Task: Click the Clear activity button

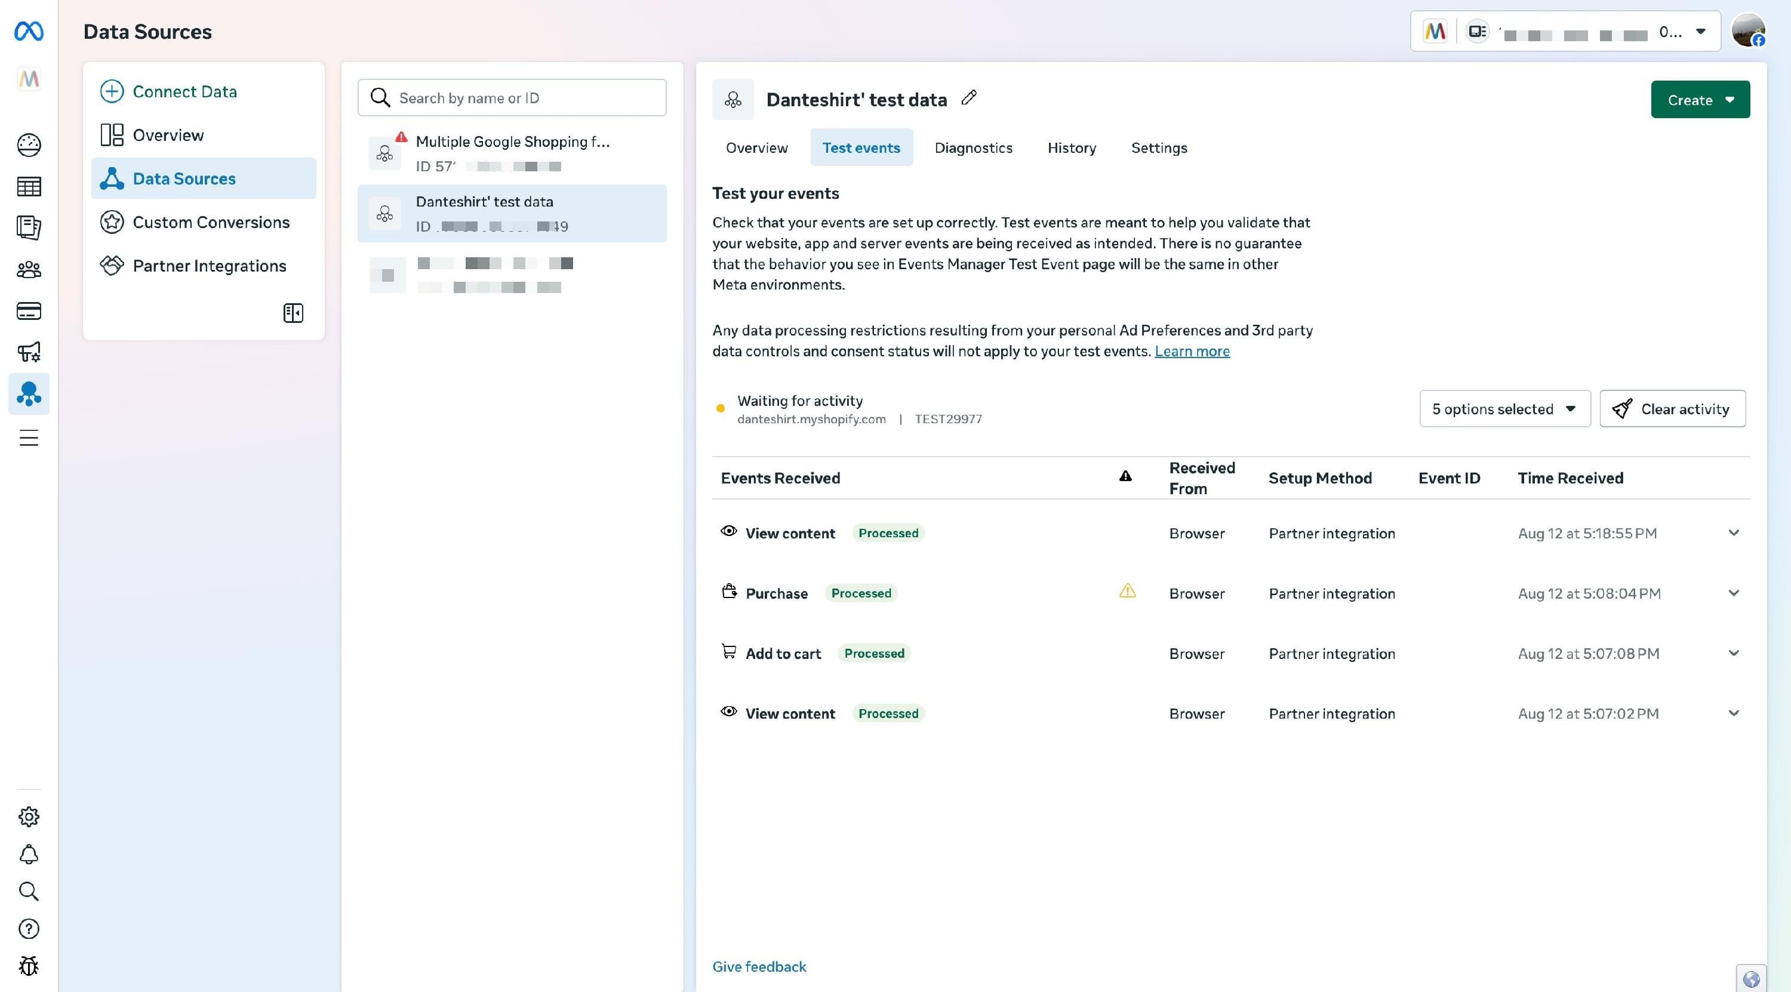Action: tap(1672, 409)
